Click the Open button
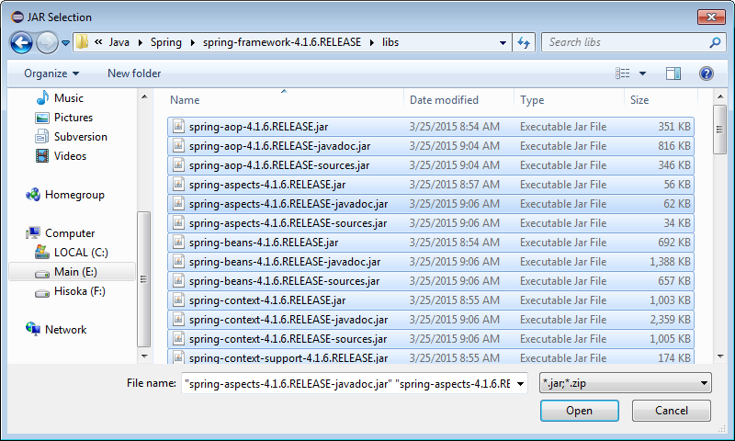Image resolution: width=735 pixels, height=441 pixels. point(580,411)
